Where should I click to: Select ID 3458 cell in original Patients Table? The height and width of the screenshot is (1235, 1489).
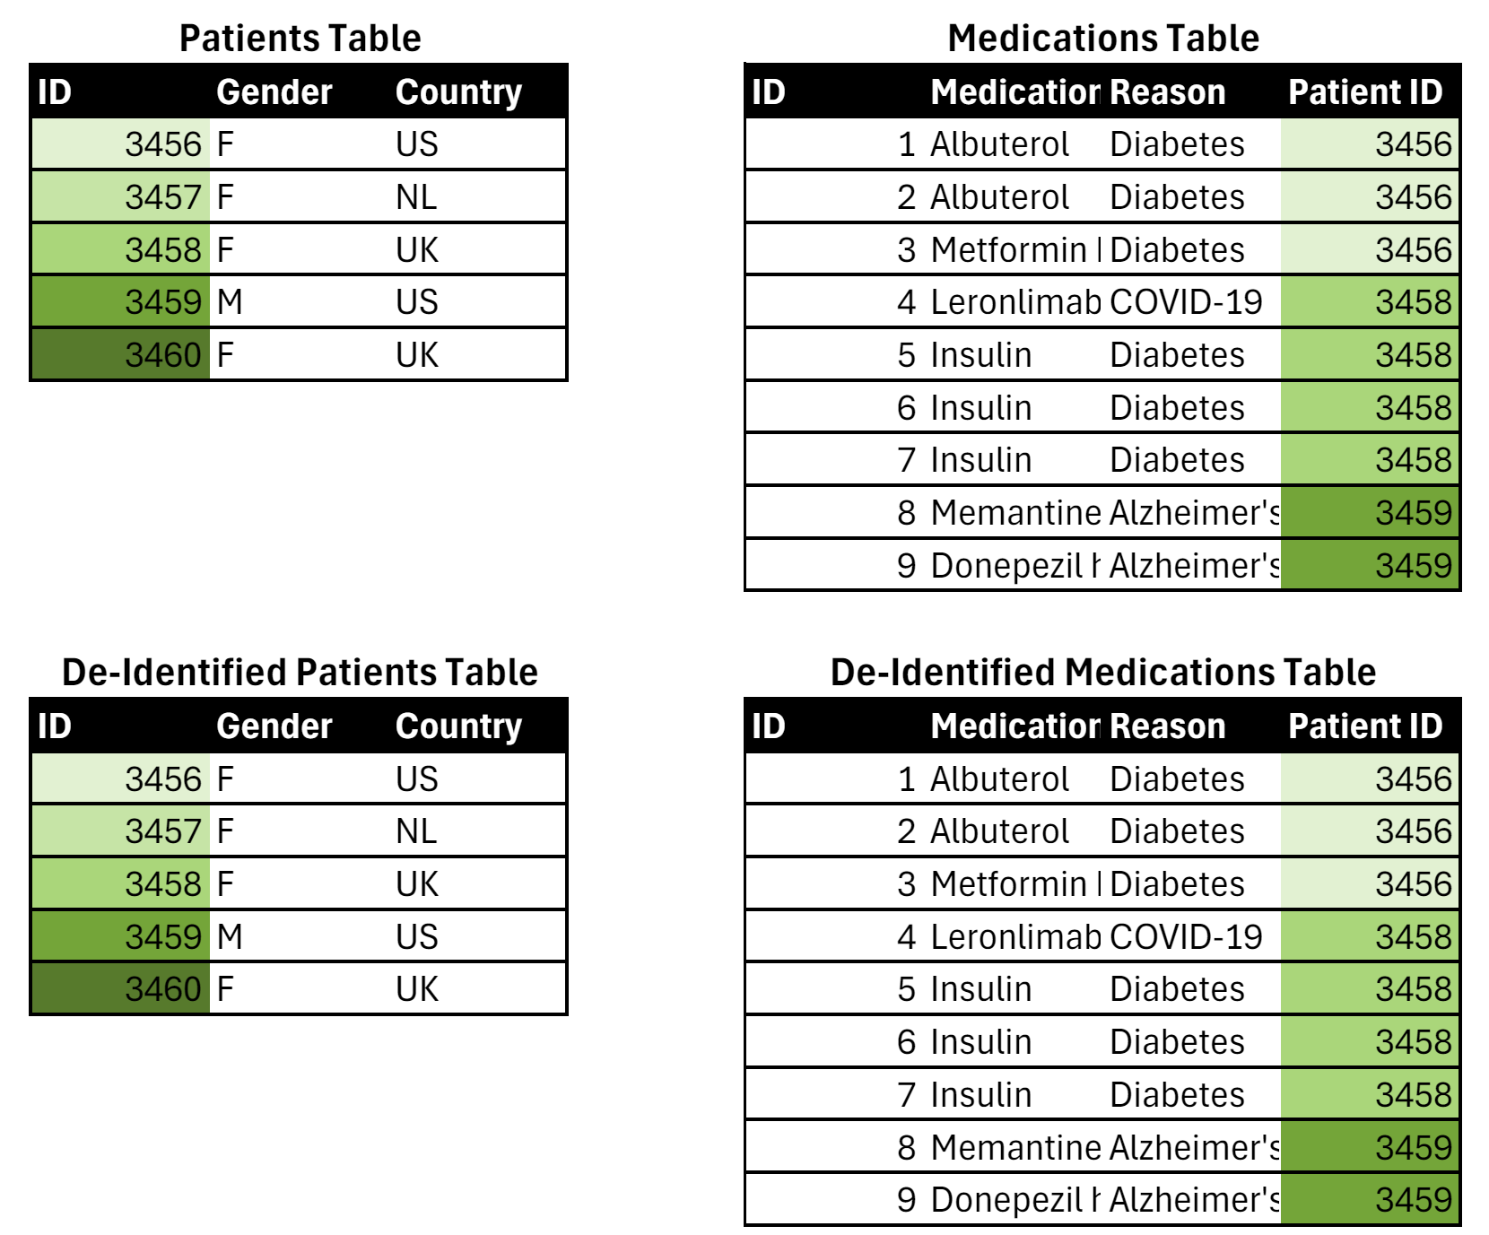click(121, 250)
